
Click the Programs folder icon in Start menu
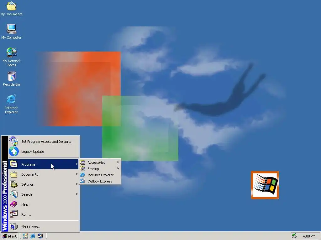[x=14, y=164]
